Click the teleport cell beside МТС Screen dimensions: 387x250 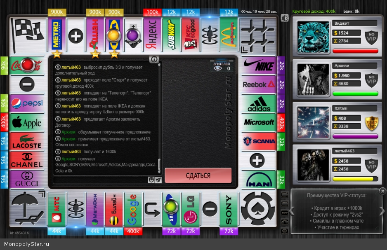76,209
